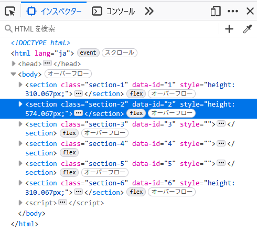
Task: Focus the HTML search field
Action: coord(112,29)
